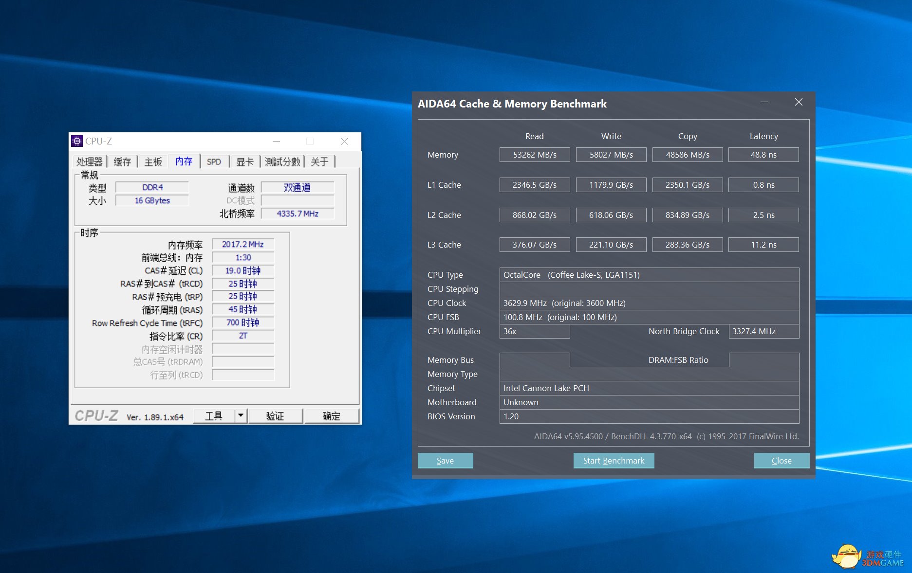This screenshot has width=912, height=573.
Task: Click the 4335.7 MHz 北桥频率 value
Action: coord(298,214)
